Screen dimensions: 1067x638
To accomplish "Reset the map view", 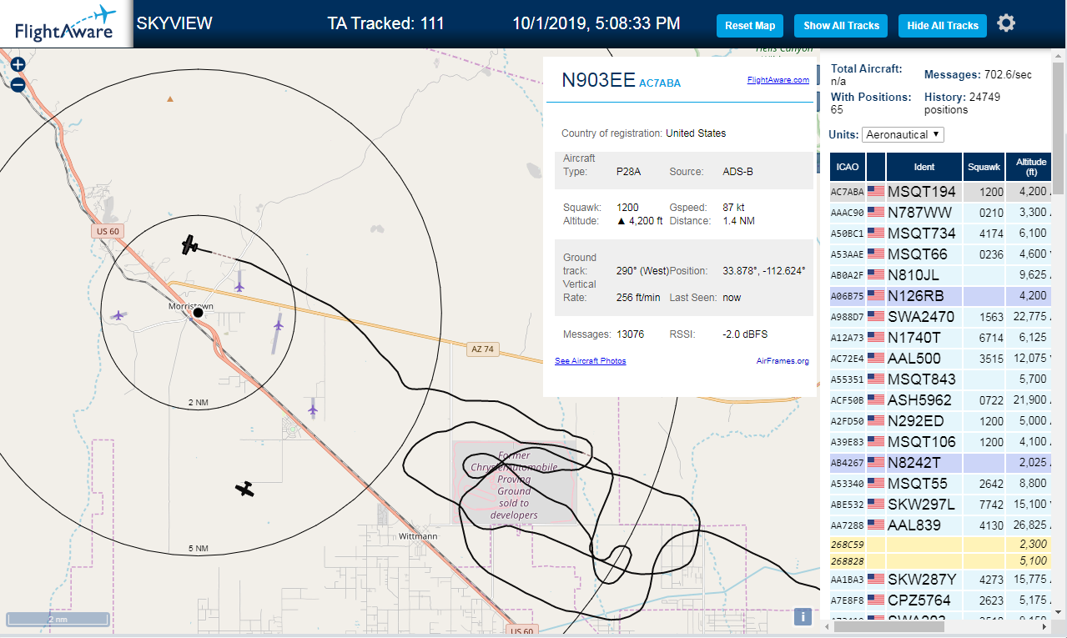I will (x=750, y=26).
